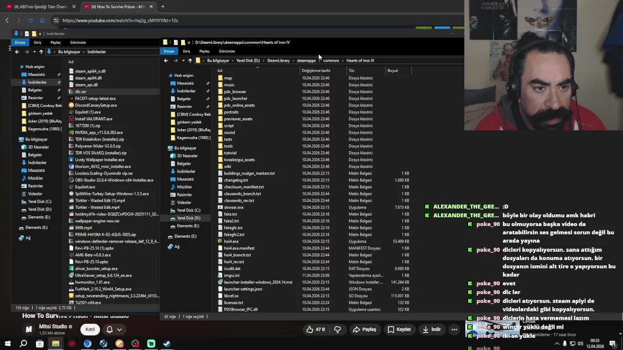Screen dimensions: 623x350
Task: Click the YouTube dislike thumbs-down button
Action: pyautogui.click(x=337, y=329)
